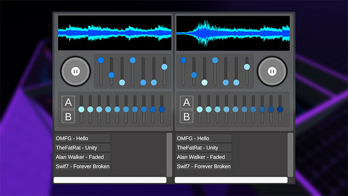Click last upper slider knob on right deck
Screen dimensions: 348x196
(247, 67)
